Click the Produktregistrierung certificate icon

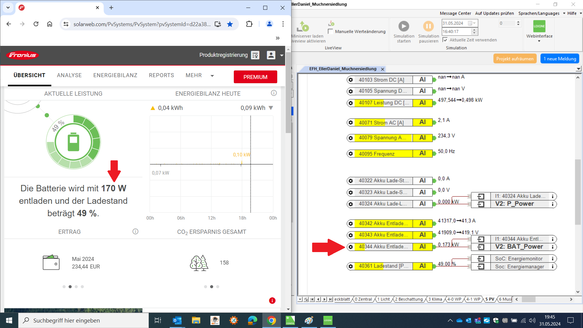tap(255, 55)
